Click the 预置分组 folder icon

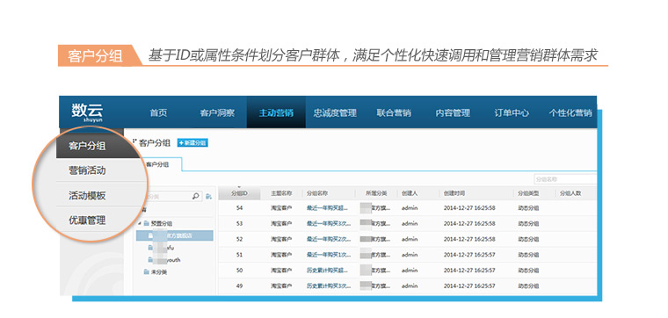coord(147,223)
